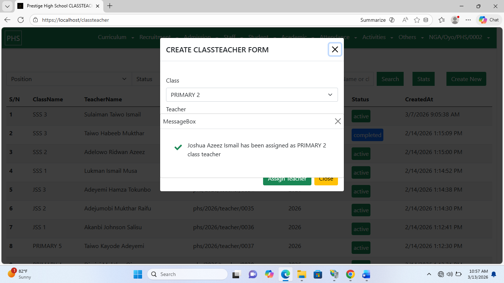Close the MessageBox with its X icon
The height and width of the screenshot is (283, 504).
pos(338,121)
